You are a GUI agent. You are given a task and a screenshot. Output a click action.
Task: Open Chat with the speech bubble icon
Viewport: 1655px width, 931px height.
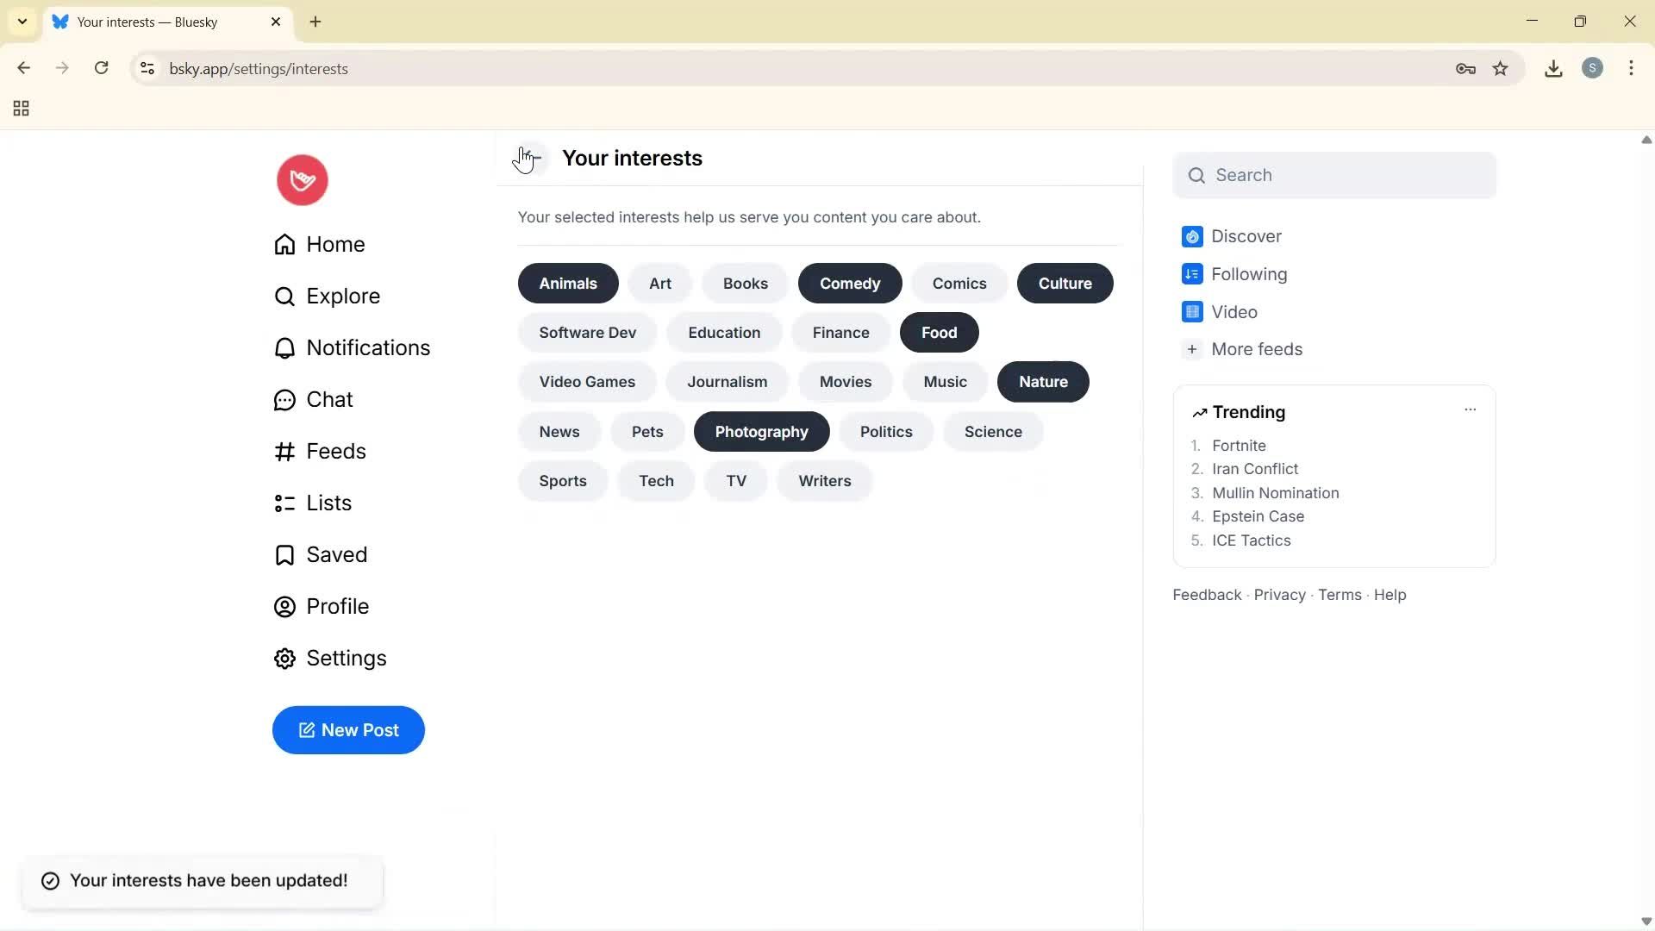(284, 399)
